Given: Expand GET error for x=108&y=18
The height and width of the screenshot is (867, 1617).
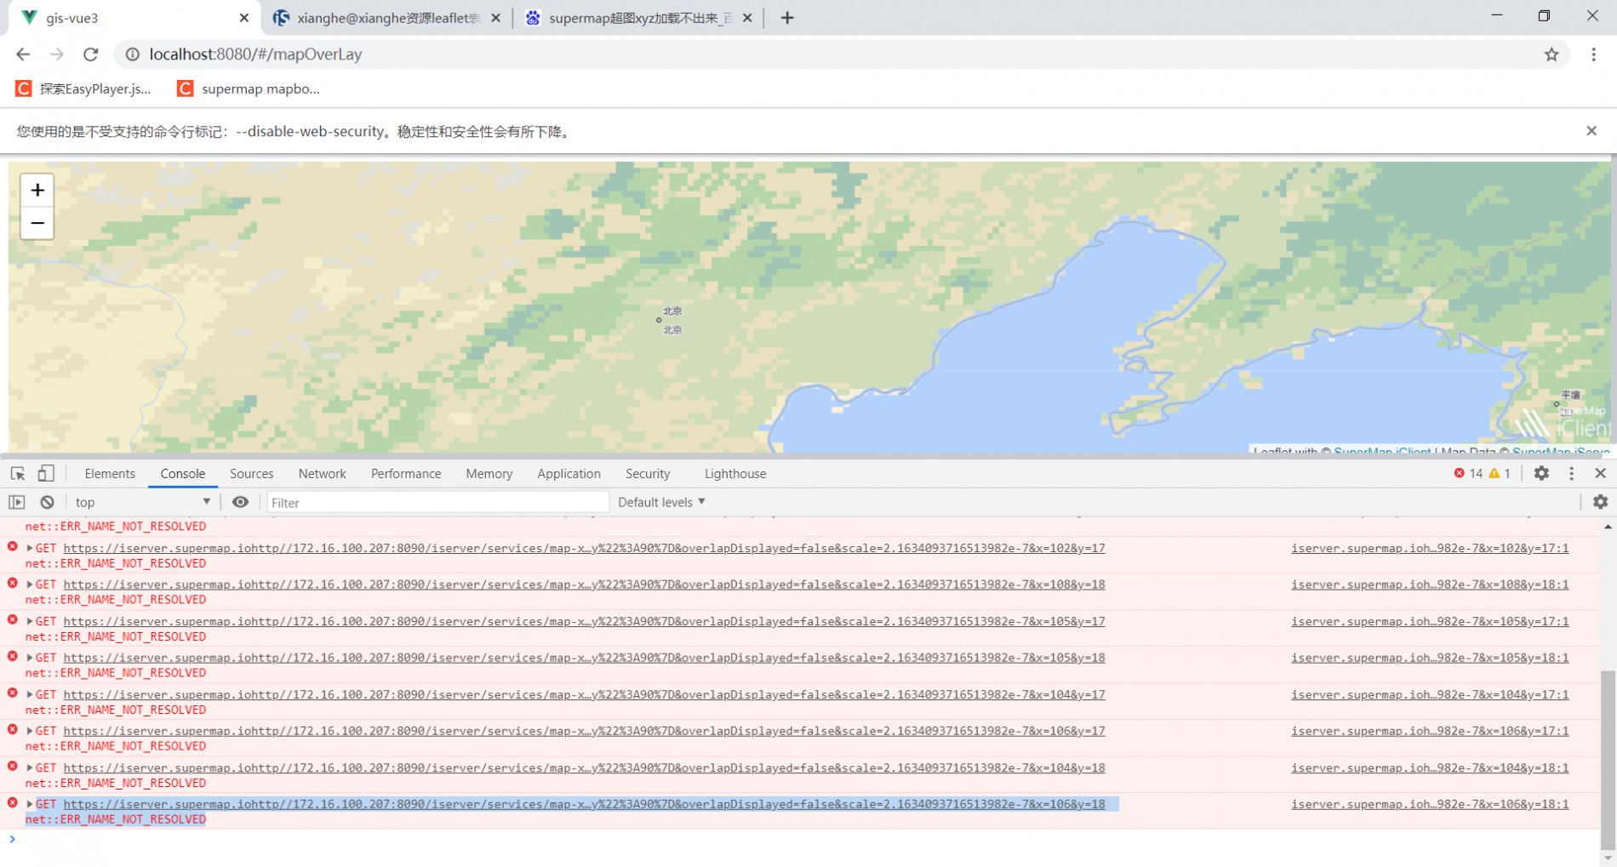Looking at the screenshot, I should 30,585.
